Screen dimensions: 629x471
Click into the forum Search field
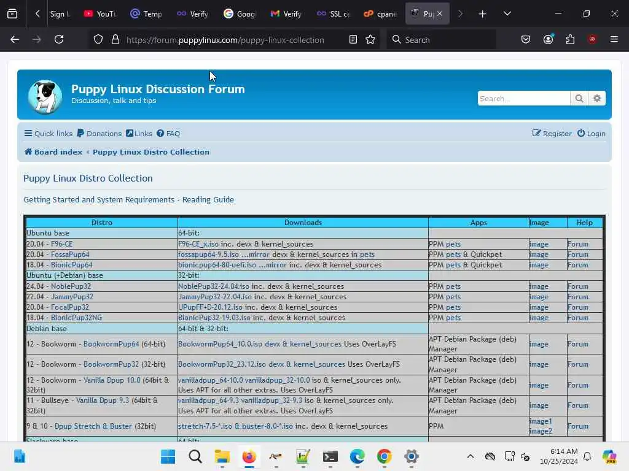pos(523,99)
